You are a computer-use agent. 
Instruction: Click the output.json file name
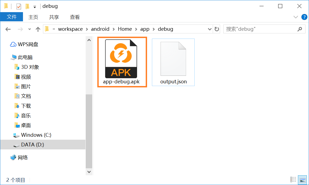click(173, 82)
